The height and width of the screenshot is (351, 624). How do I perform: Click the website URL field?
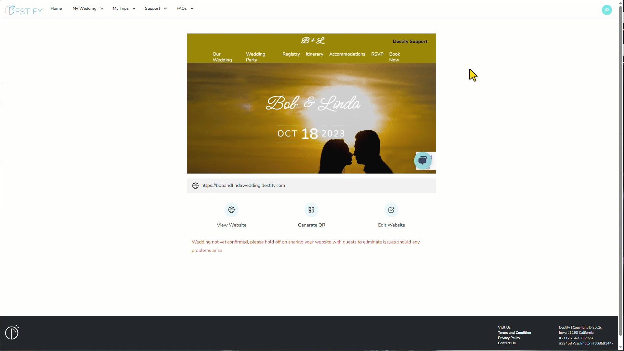(243, 185)
